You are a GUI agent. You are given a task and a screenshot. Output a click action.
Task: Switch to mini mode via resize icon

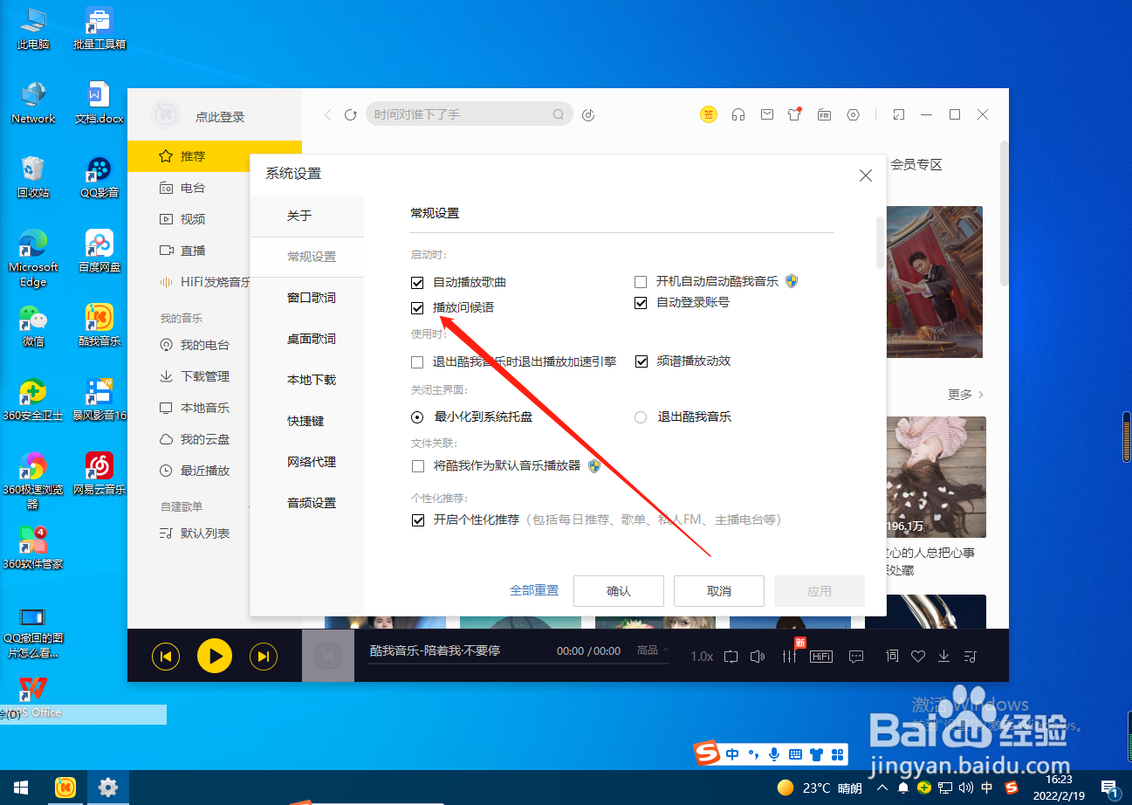899,114
